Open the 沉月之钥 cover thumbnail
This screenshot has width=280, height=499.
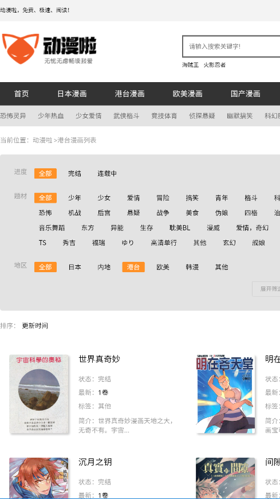coord(39,478)
